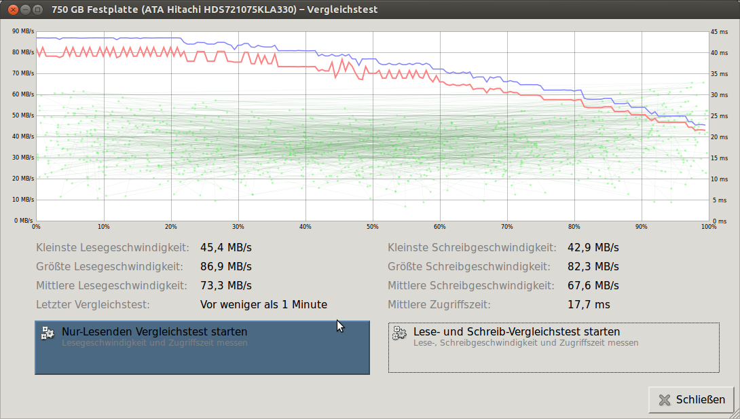740x419 pixels.
Task: Click the window title bar text
Action: coord(215,10)
